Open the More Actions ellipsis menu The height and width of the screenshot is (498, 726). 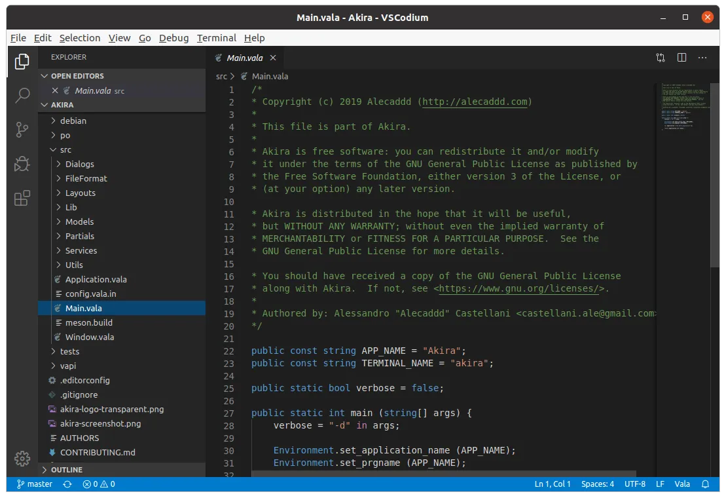pos(702,58)
